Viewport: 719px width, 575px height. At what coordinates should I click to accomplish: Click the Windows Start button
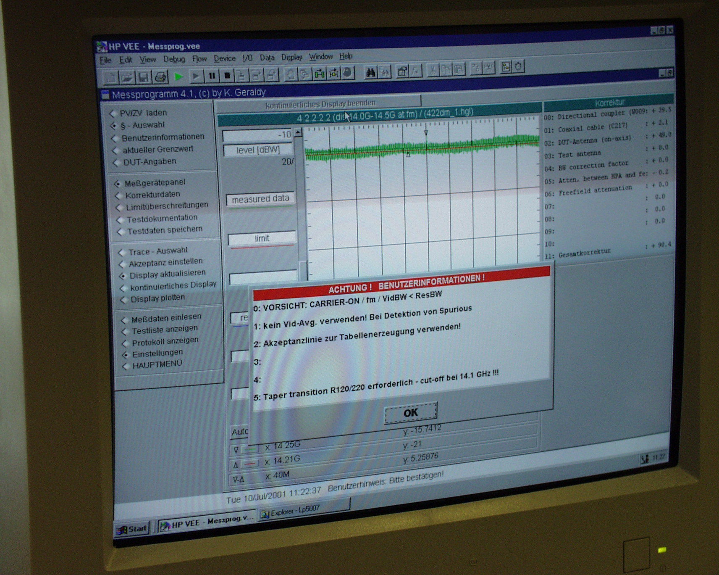133,529
